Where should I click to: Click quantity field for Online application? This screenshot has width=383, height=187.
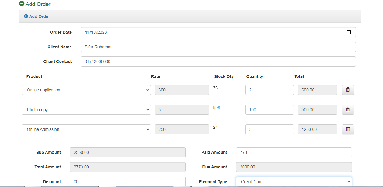click(269, 90)
